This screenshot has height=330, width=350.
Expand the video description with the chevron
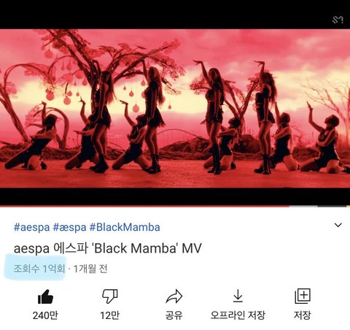point(338,225)
